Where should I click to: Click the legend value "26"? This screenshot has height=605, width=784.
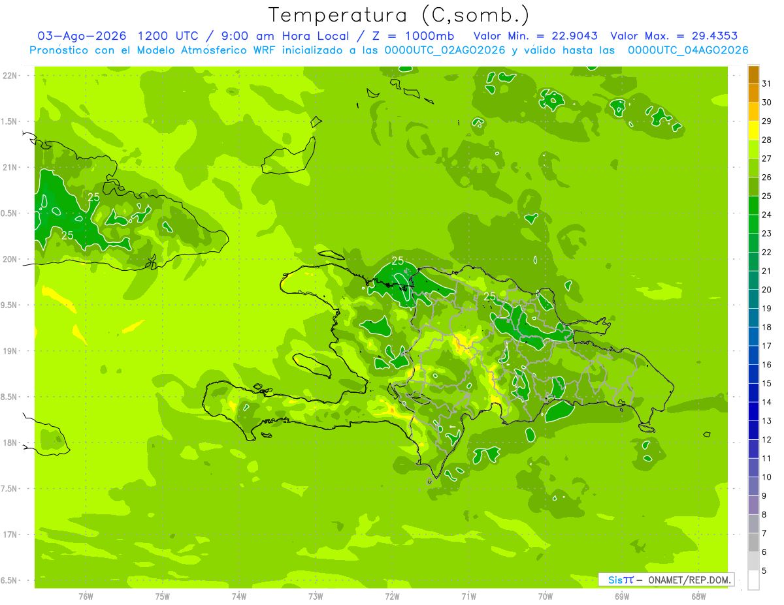(766, 178)
